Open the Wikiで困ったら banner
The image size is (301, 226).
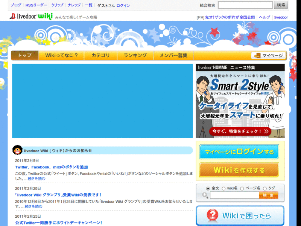[x=240, y=215]
